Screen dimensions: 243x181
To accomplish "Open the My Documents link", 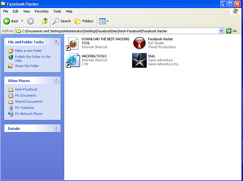I will coord(26,95).
